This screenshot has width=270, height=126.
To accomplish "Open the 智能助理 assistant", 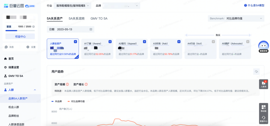I will (x=263, y=46).
